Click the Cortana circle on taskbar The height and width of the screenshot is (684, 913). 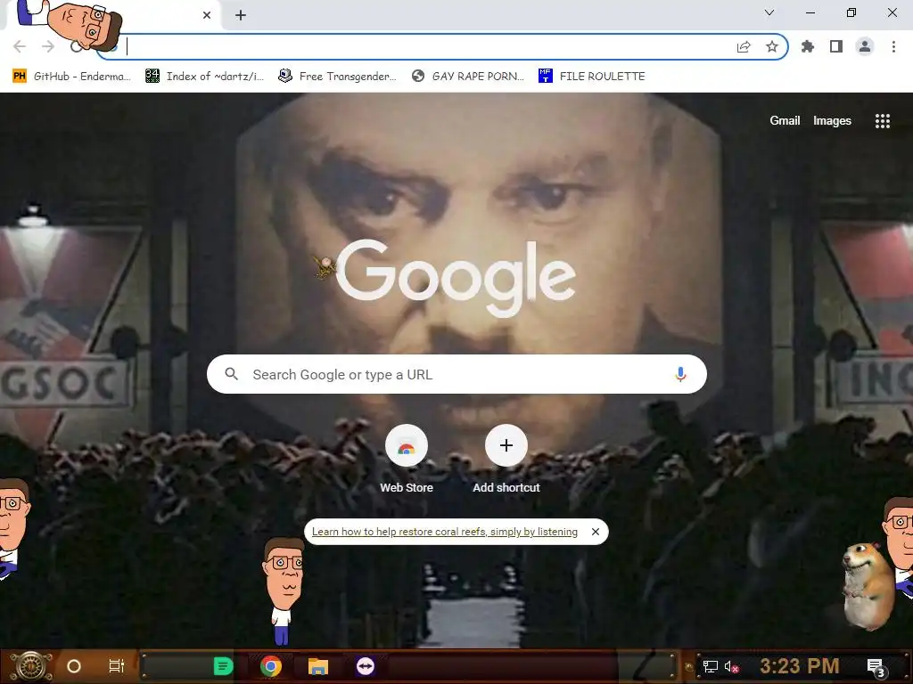(74, 666)
